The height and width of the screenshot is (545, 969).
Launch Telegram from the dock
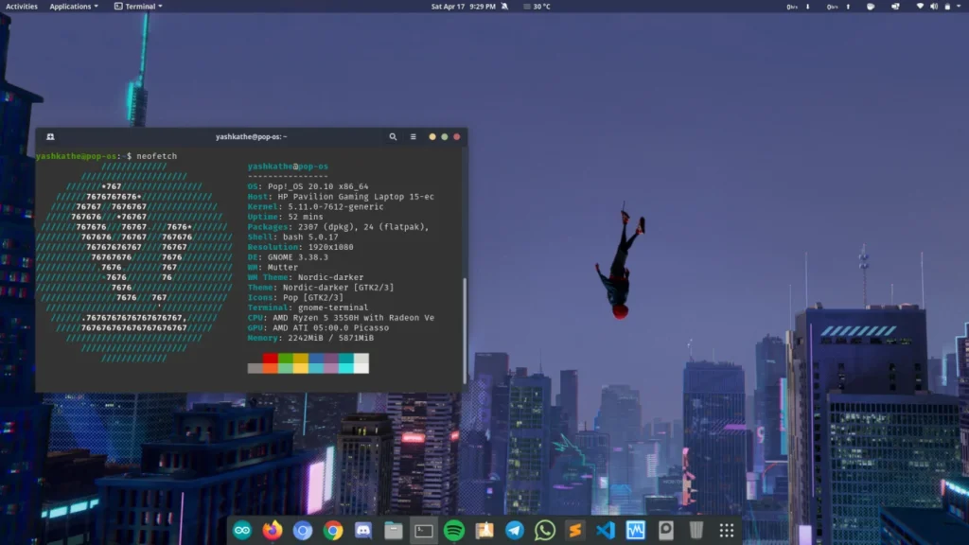pos(515,530)
